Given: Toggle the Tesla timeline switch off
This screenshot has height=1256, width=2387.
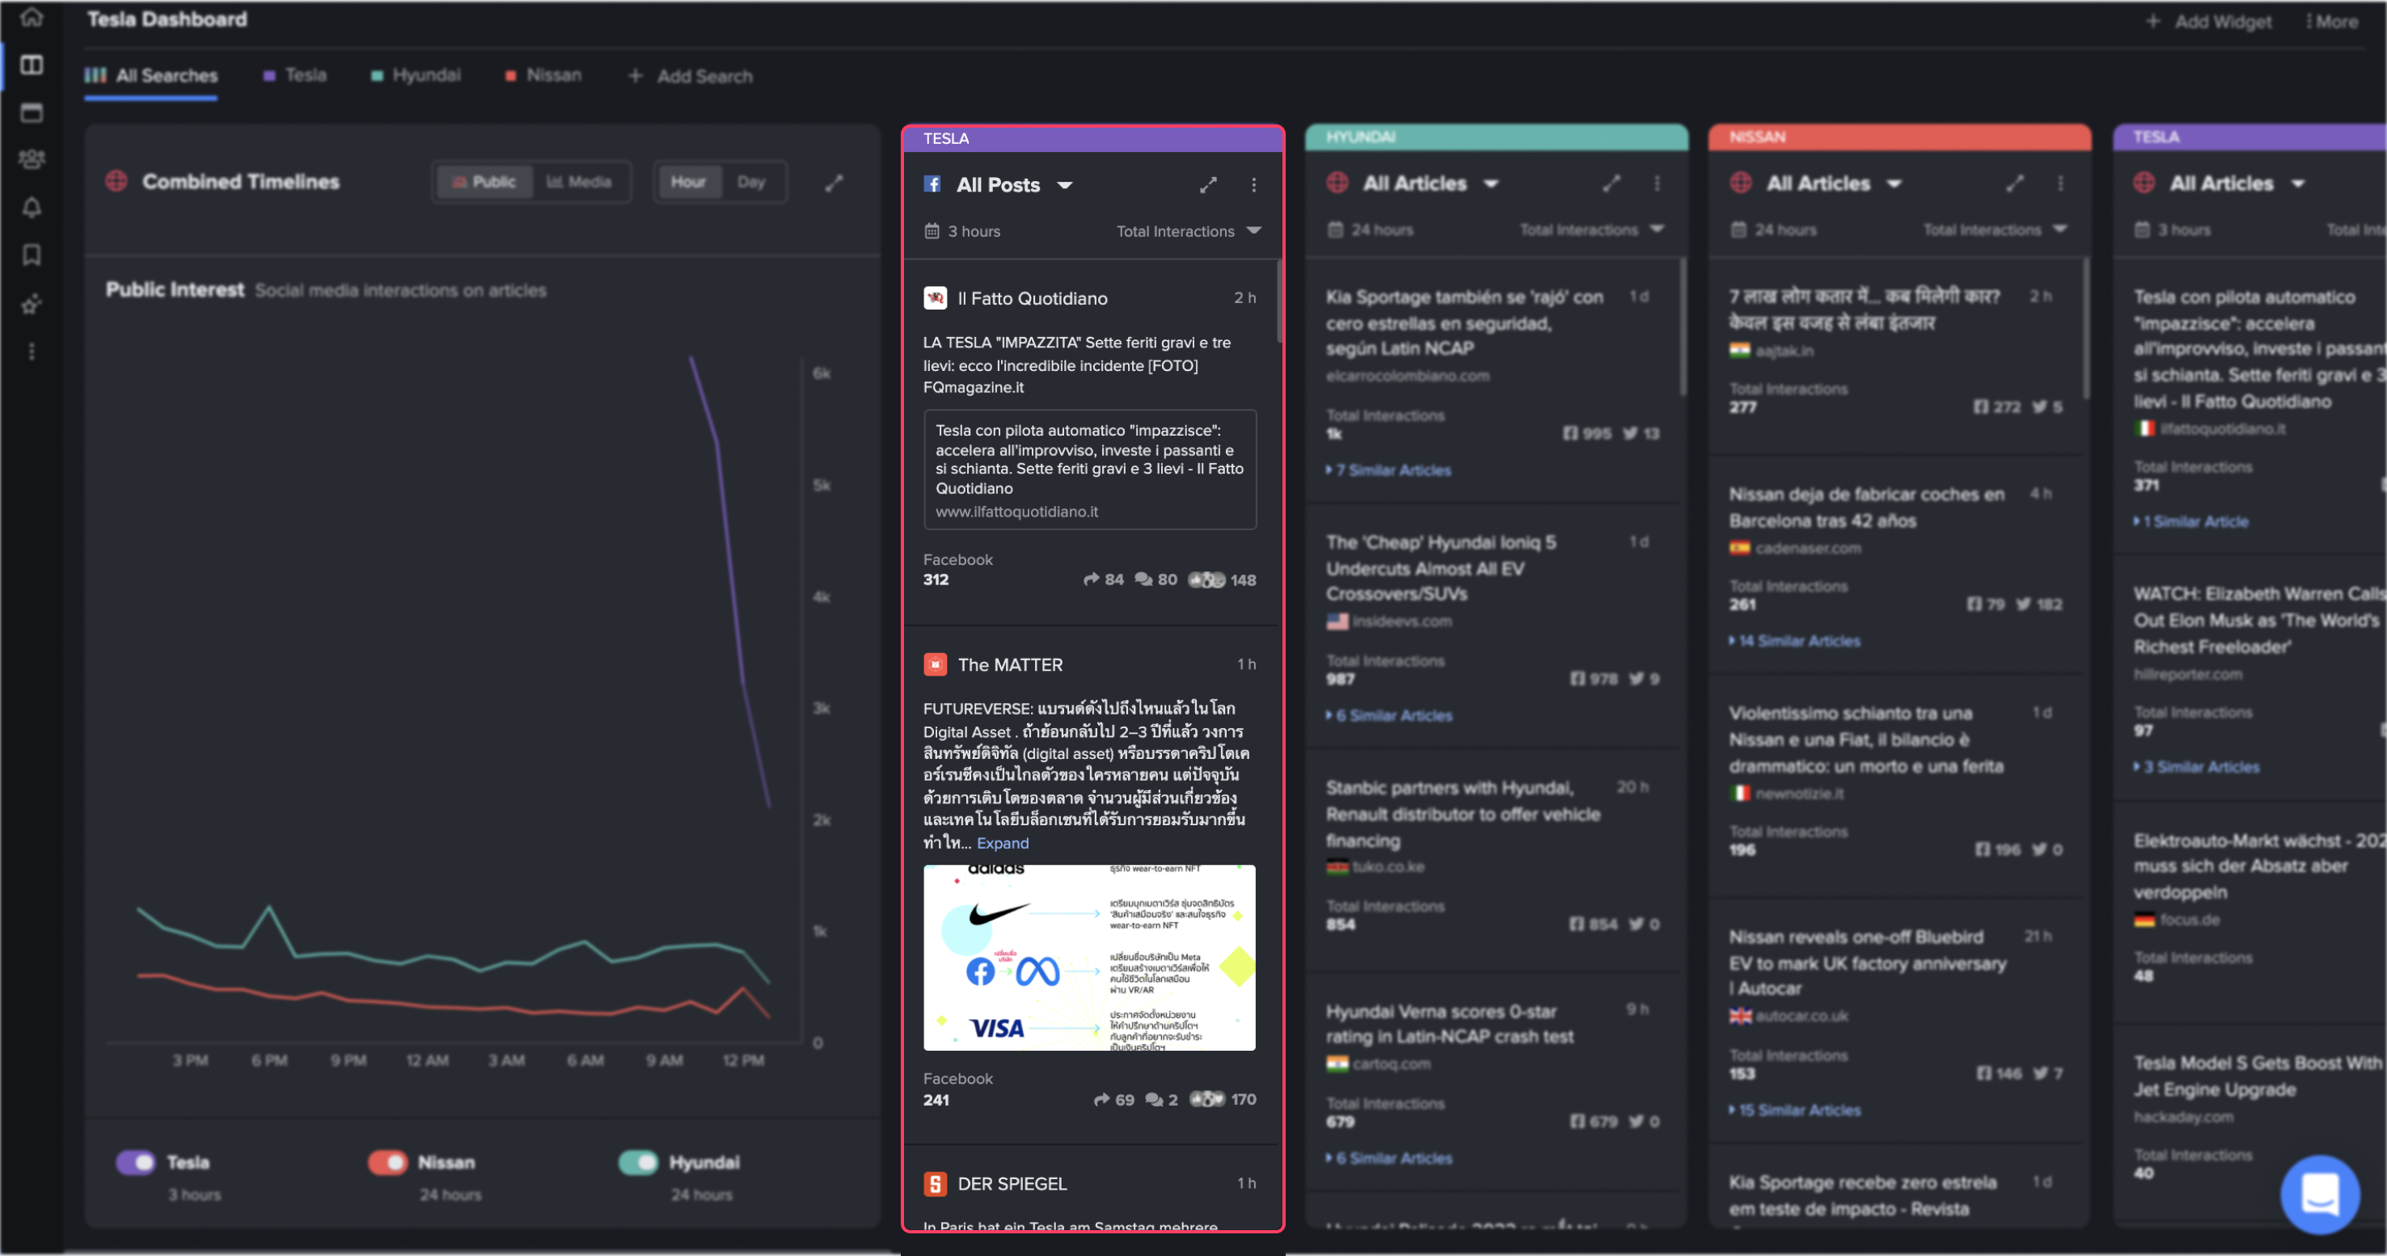Looking at the screenshot, I should pos(136,1161).
